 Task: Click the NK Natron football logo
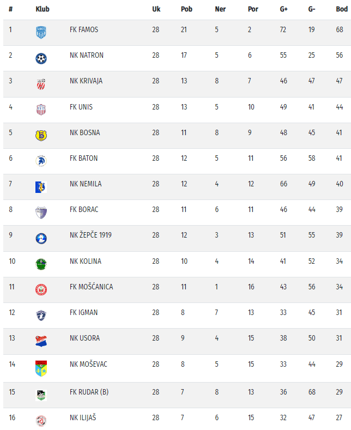tap(41, 58)
